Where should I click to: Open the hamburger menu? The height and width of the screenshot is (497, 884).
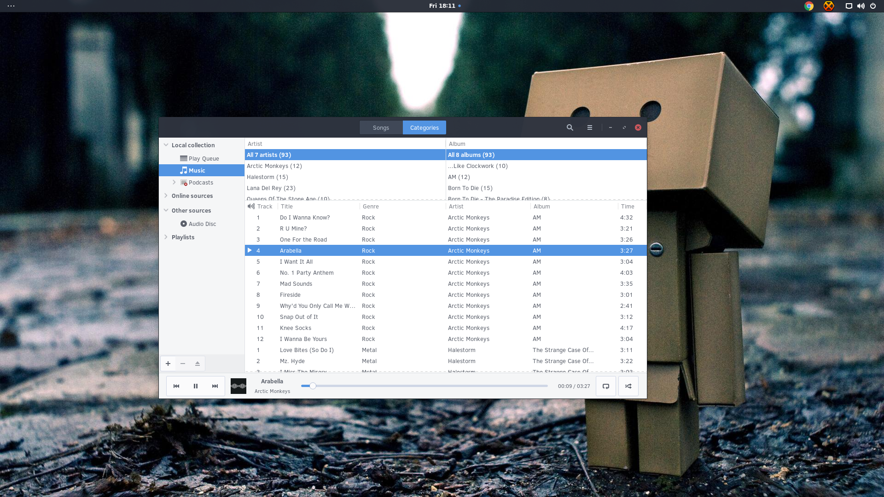(590, 127)
